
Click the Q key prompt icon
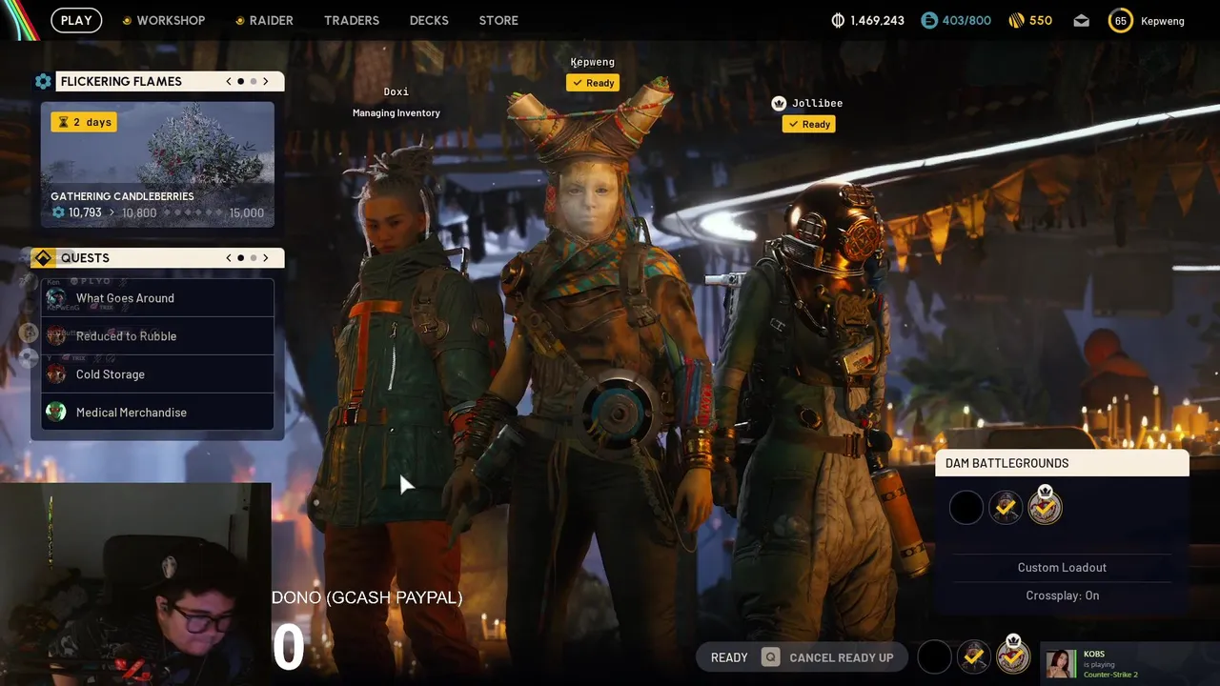[769, 657]
